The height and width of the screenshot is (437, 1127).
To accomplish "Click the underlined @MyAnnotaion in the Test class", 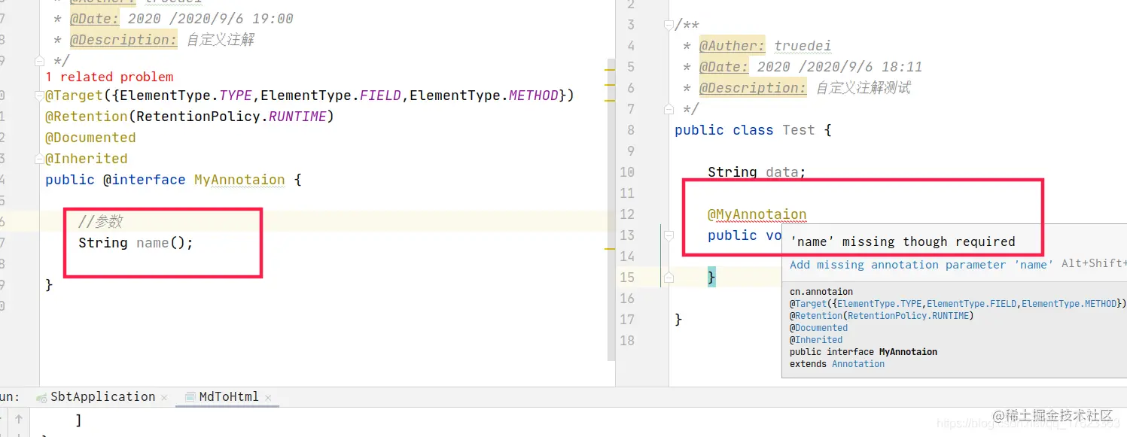I will point(757,214).
